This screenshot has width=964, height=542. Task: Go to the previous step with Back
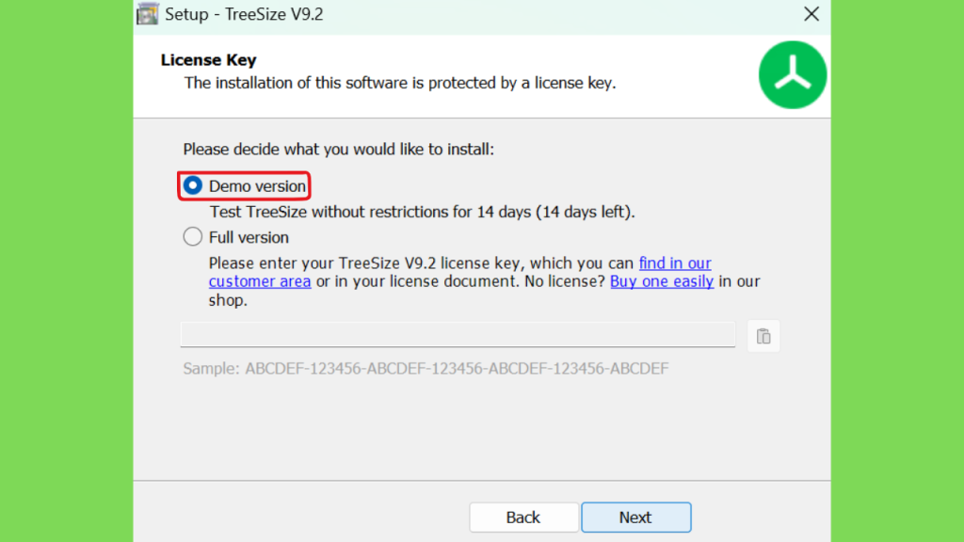coord(523,518)
